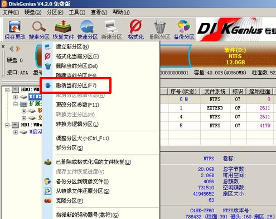Image resolution: width=276 pixels, height=219 pixels.
Task: Click the Backup Partition (备份分区) toolbar icon
Action: tap(184, 30)
